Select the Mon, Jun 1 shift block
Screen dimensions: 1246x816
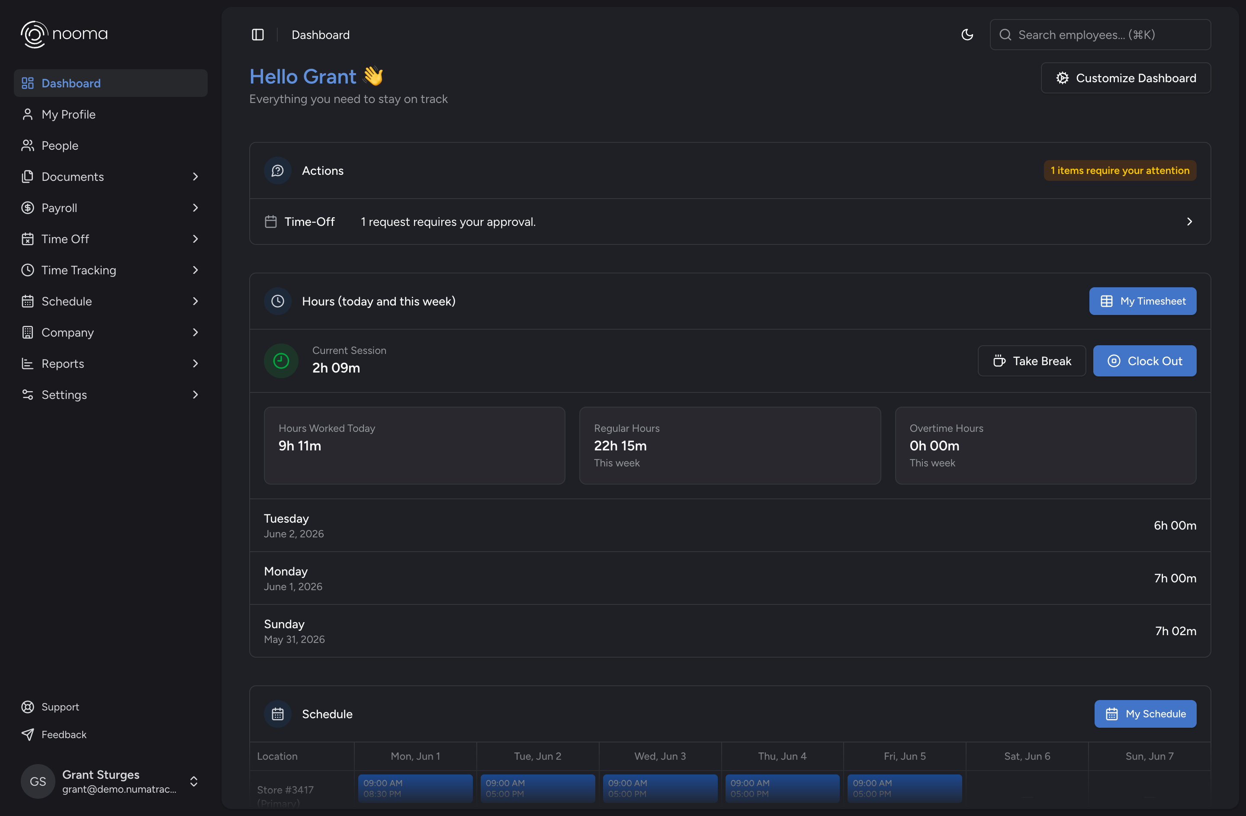[415, 788]
